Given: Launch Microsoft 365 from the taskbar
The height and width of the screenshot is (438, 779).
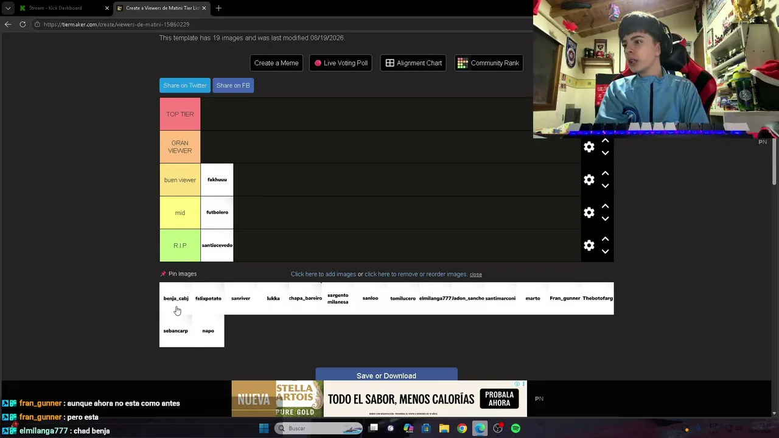Looking at the screenshot, I should [x=408, y=428].
